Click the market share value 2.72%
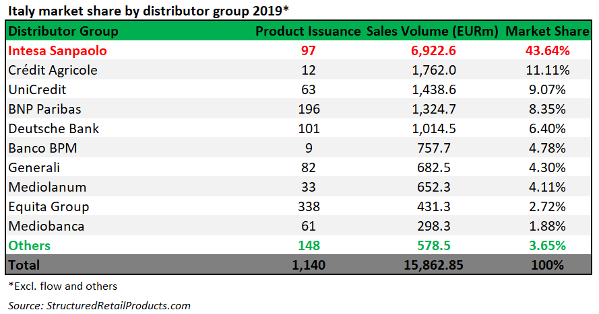599x314 pixels. (x=547, y=206)
